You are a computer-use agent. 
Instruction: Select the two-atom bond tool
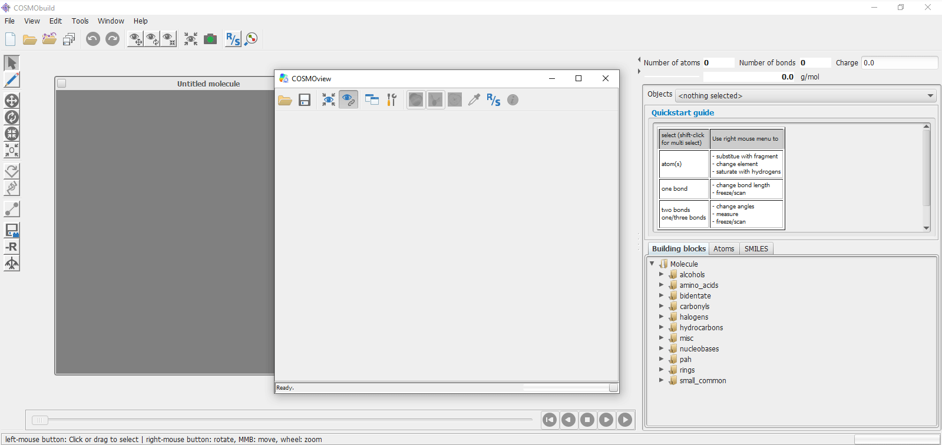[x=12, y=209]
